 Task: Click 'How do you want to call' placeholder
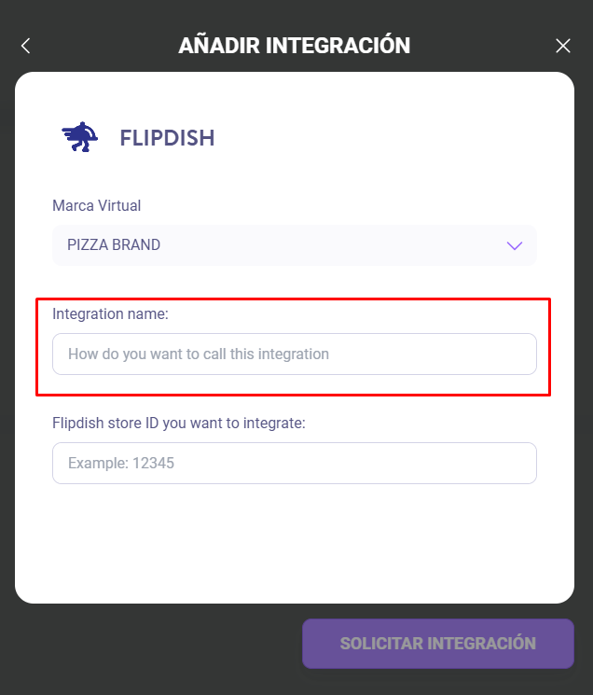click(199, 354)
